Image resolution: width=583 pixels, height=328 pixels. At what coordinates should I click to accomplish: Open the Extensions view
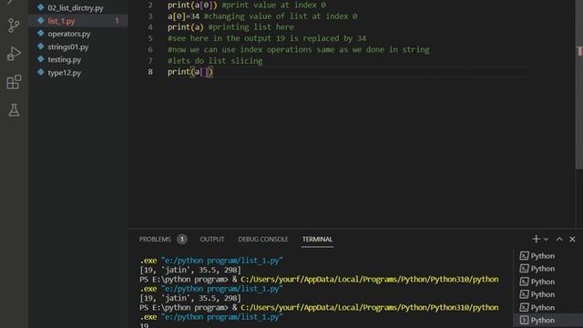pos(14,82)
